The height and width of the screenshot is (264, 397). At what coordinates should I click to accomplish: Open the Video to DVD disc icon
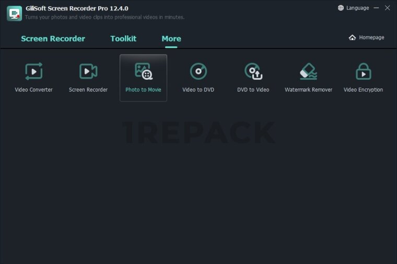198,71
